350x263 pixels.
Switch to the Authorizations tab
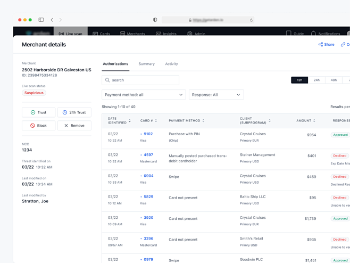click(x=115, y=64)
